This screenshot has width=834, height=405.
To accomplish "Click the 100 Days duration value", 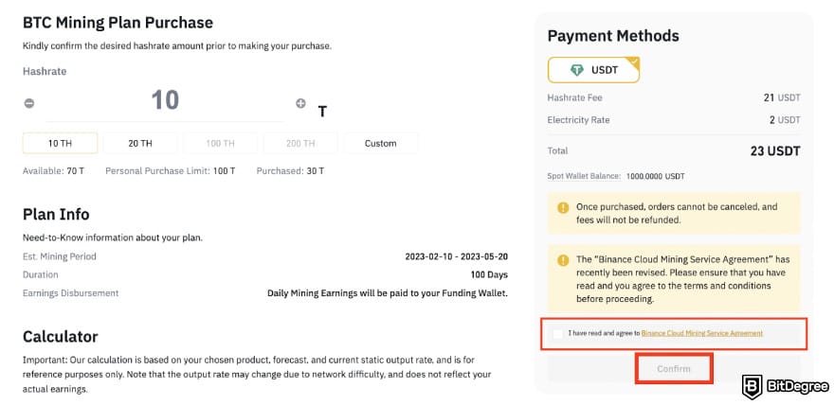I will tap(489, 275).
